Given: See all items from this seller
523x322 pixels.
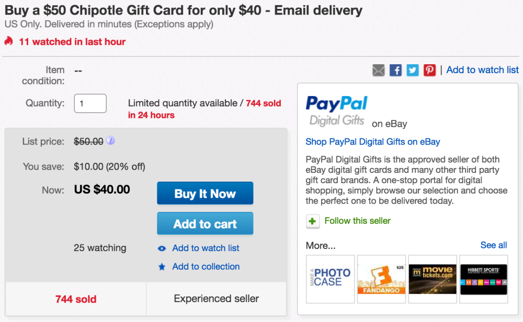Looking at the screenshot, I should (x=493, y=245).
